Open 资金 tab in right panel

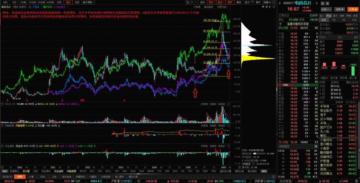(329, 16)
